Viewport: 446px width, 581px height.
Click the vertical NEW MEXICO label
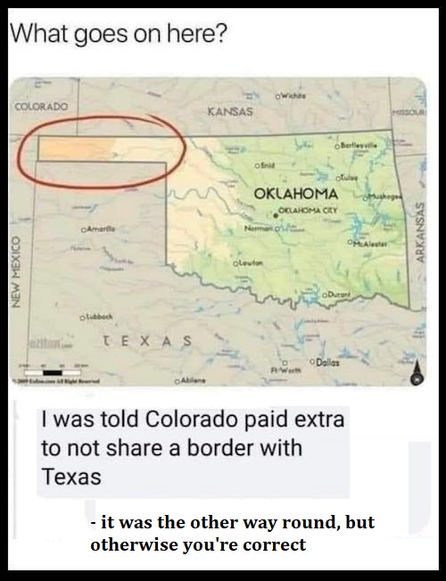click(x=16, y=271)
